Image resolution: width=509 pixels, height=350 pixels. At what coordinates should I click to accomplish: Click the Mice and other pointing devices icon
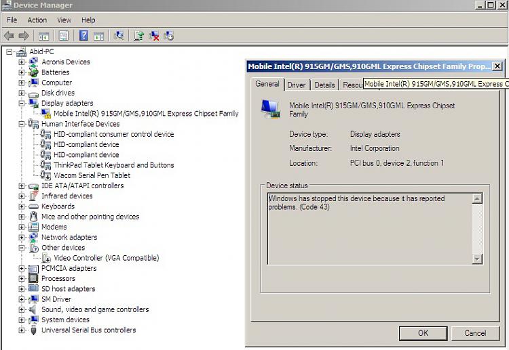click(x=33, y=216)
